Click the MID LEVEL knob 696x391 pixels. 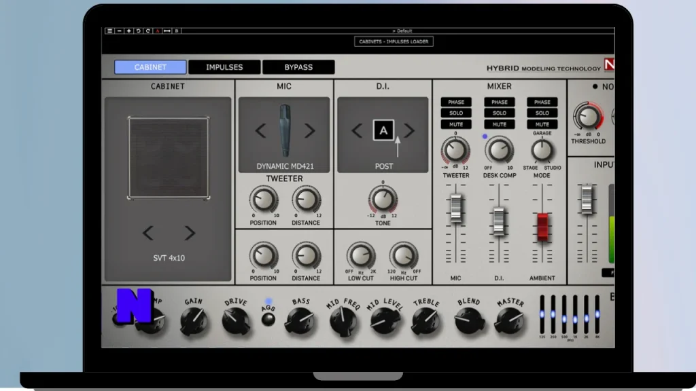[385, 321]
